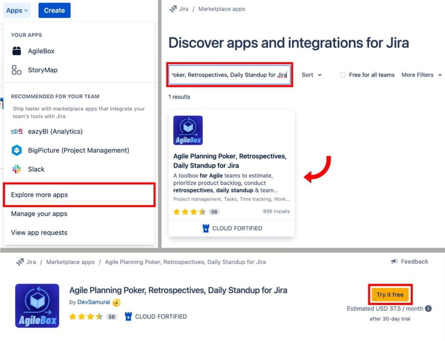
Task: Click the AgileBox icon in Your Apps
Action: [17, 51]
